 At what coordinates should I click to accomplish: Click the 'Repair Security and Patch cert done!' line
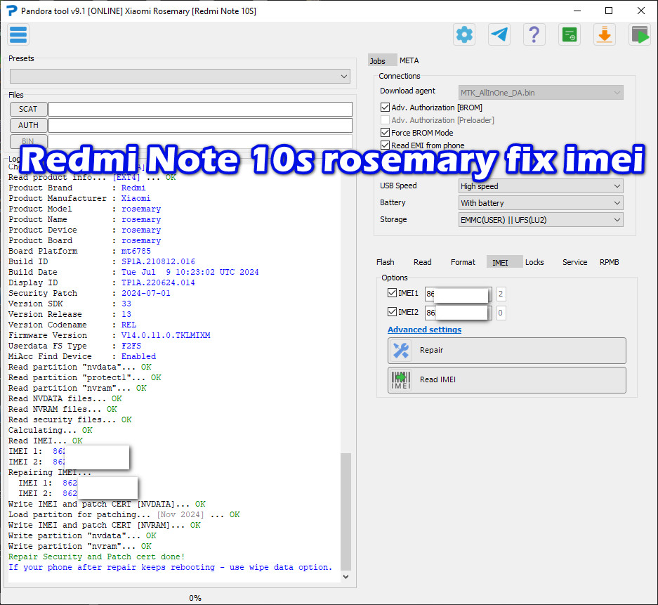[96, 557]
